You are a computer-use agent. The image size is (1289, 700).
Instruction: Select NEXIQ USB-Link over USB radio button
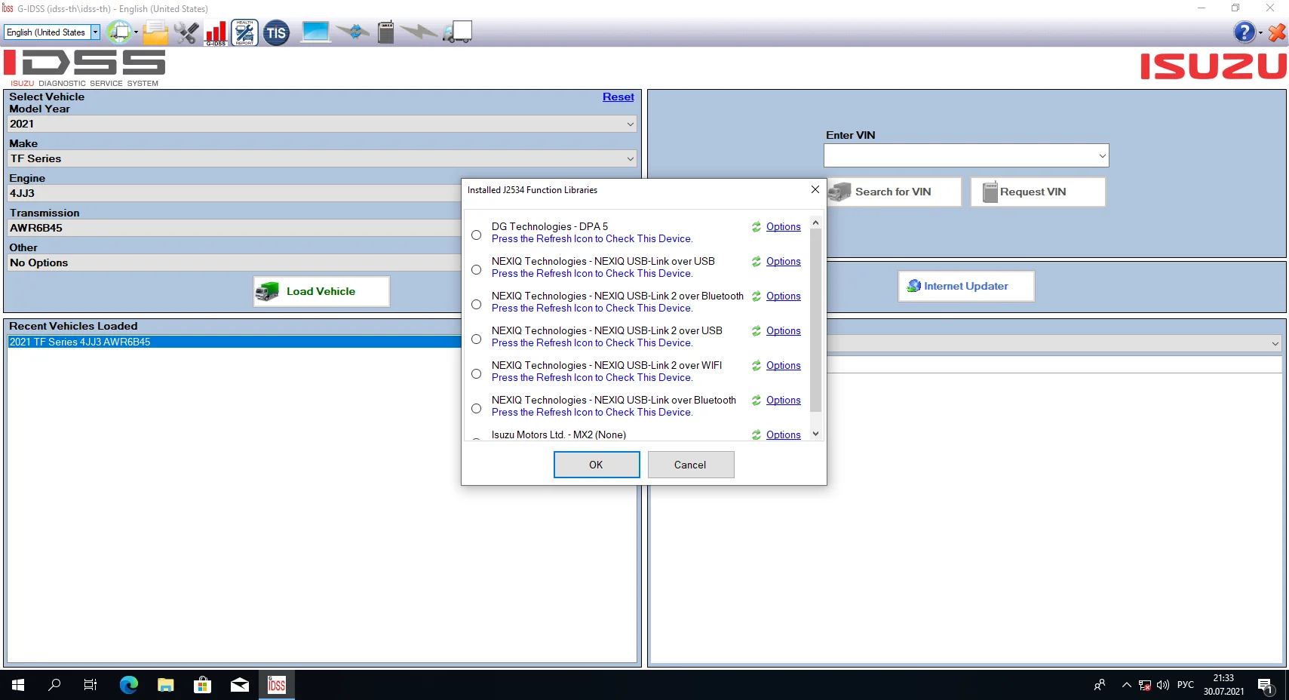477,270
